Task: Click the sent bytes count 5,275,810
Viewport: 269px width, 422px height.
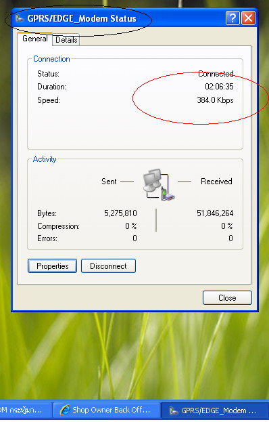Action: (120, 213)
